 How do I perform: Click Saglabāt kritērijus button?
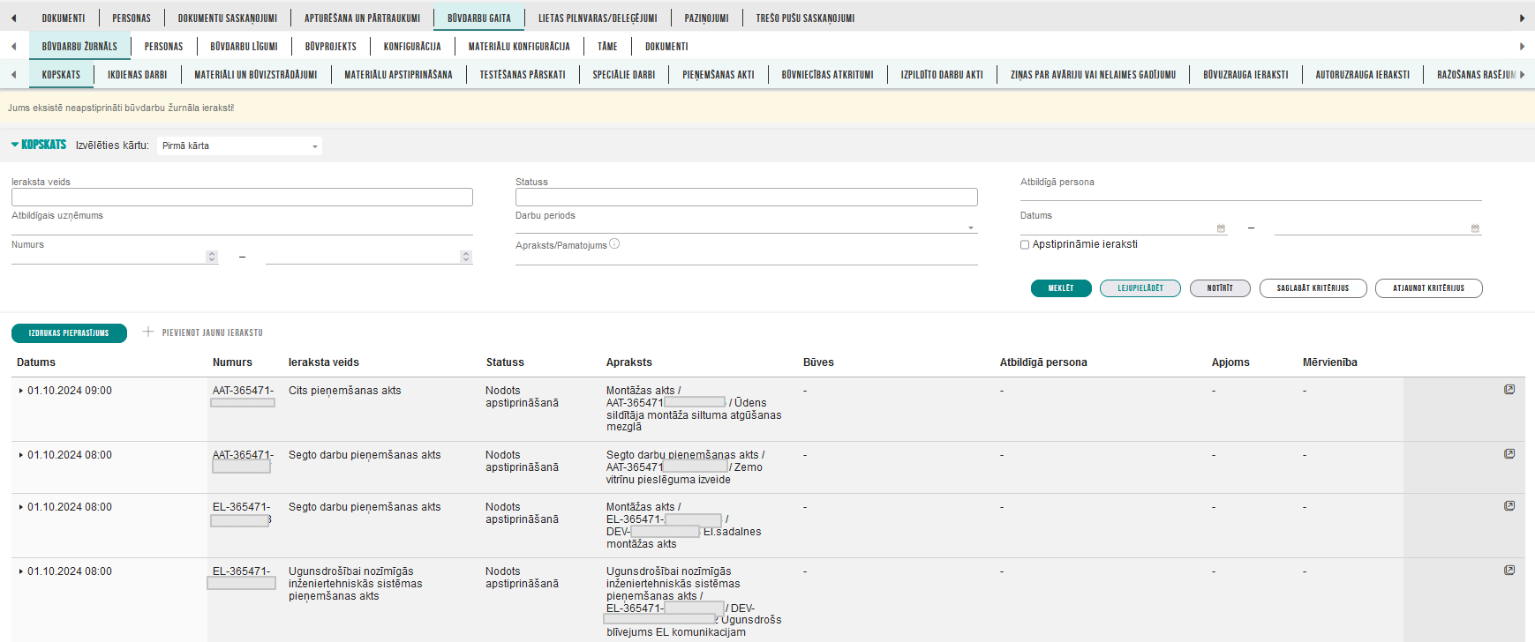tap(1313, 288)
